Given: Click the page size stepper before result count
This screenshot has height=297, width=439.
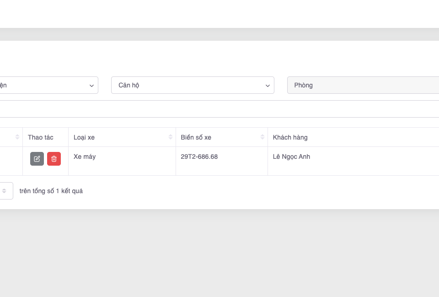Looking at the screenshot, I should (5, 191).
